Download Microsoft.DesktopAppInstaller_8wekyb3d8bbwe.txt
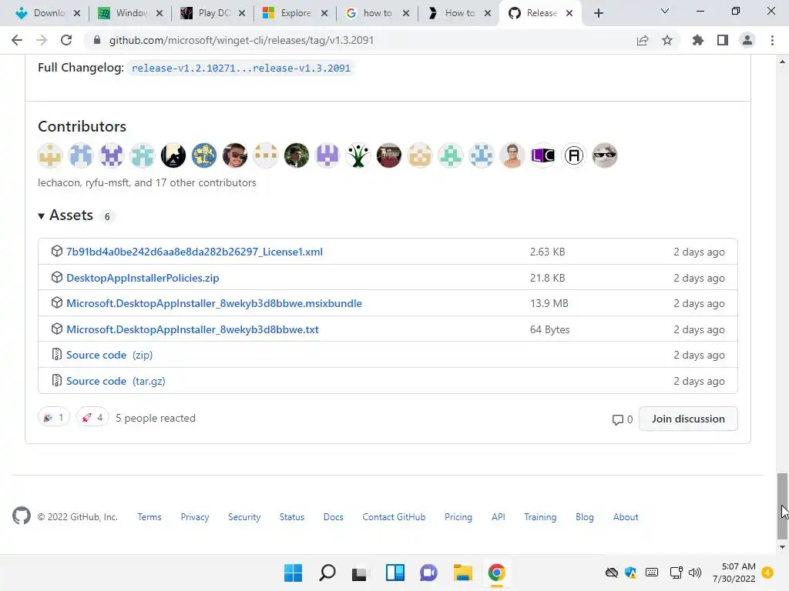This screenshot has height=591, width=789. (x=192, y=329)
